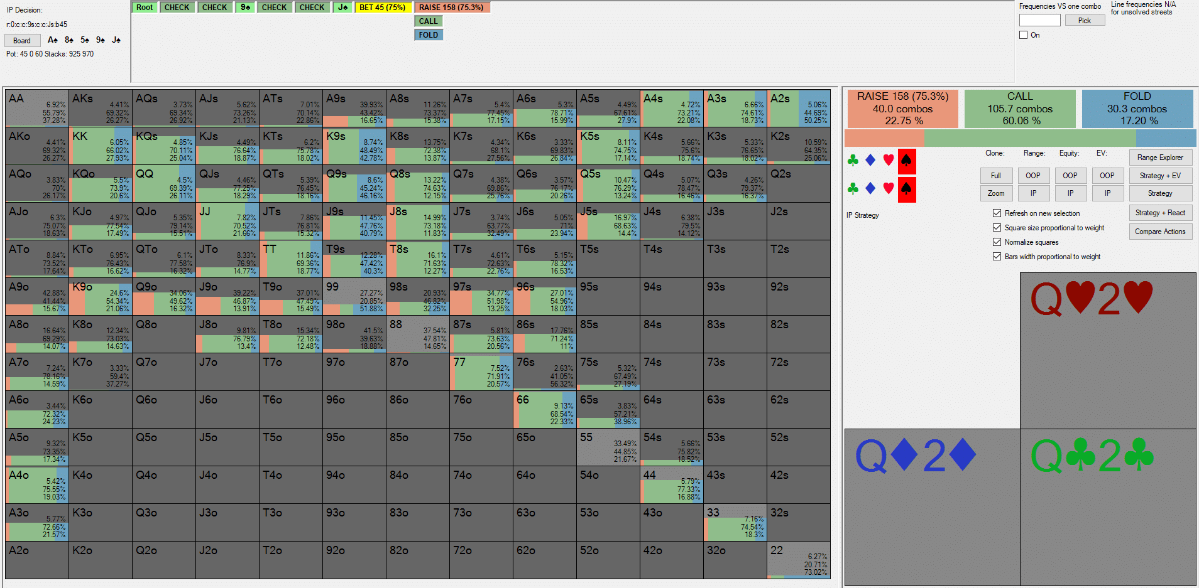
Task: Jump to the Root node of the tree
Action: coord(145,8)
